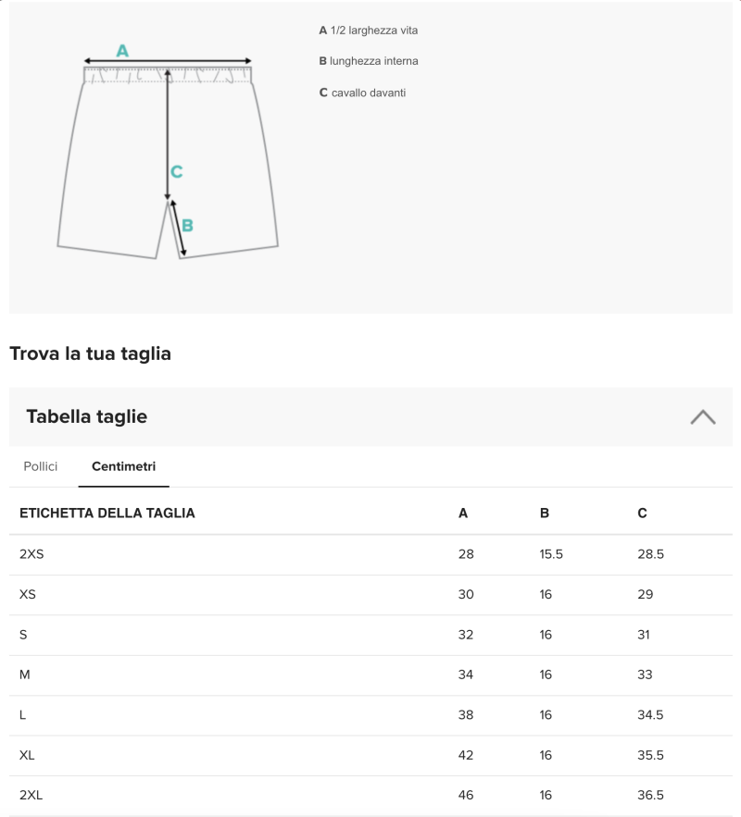This screenshot has height=817, width=741.
Task: Click the teal A label on diagram
Action: click(122, 51)
